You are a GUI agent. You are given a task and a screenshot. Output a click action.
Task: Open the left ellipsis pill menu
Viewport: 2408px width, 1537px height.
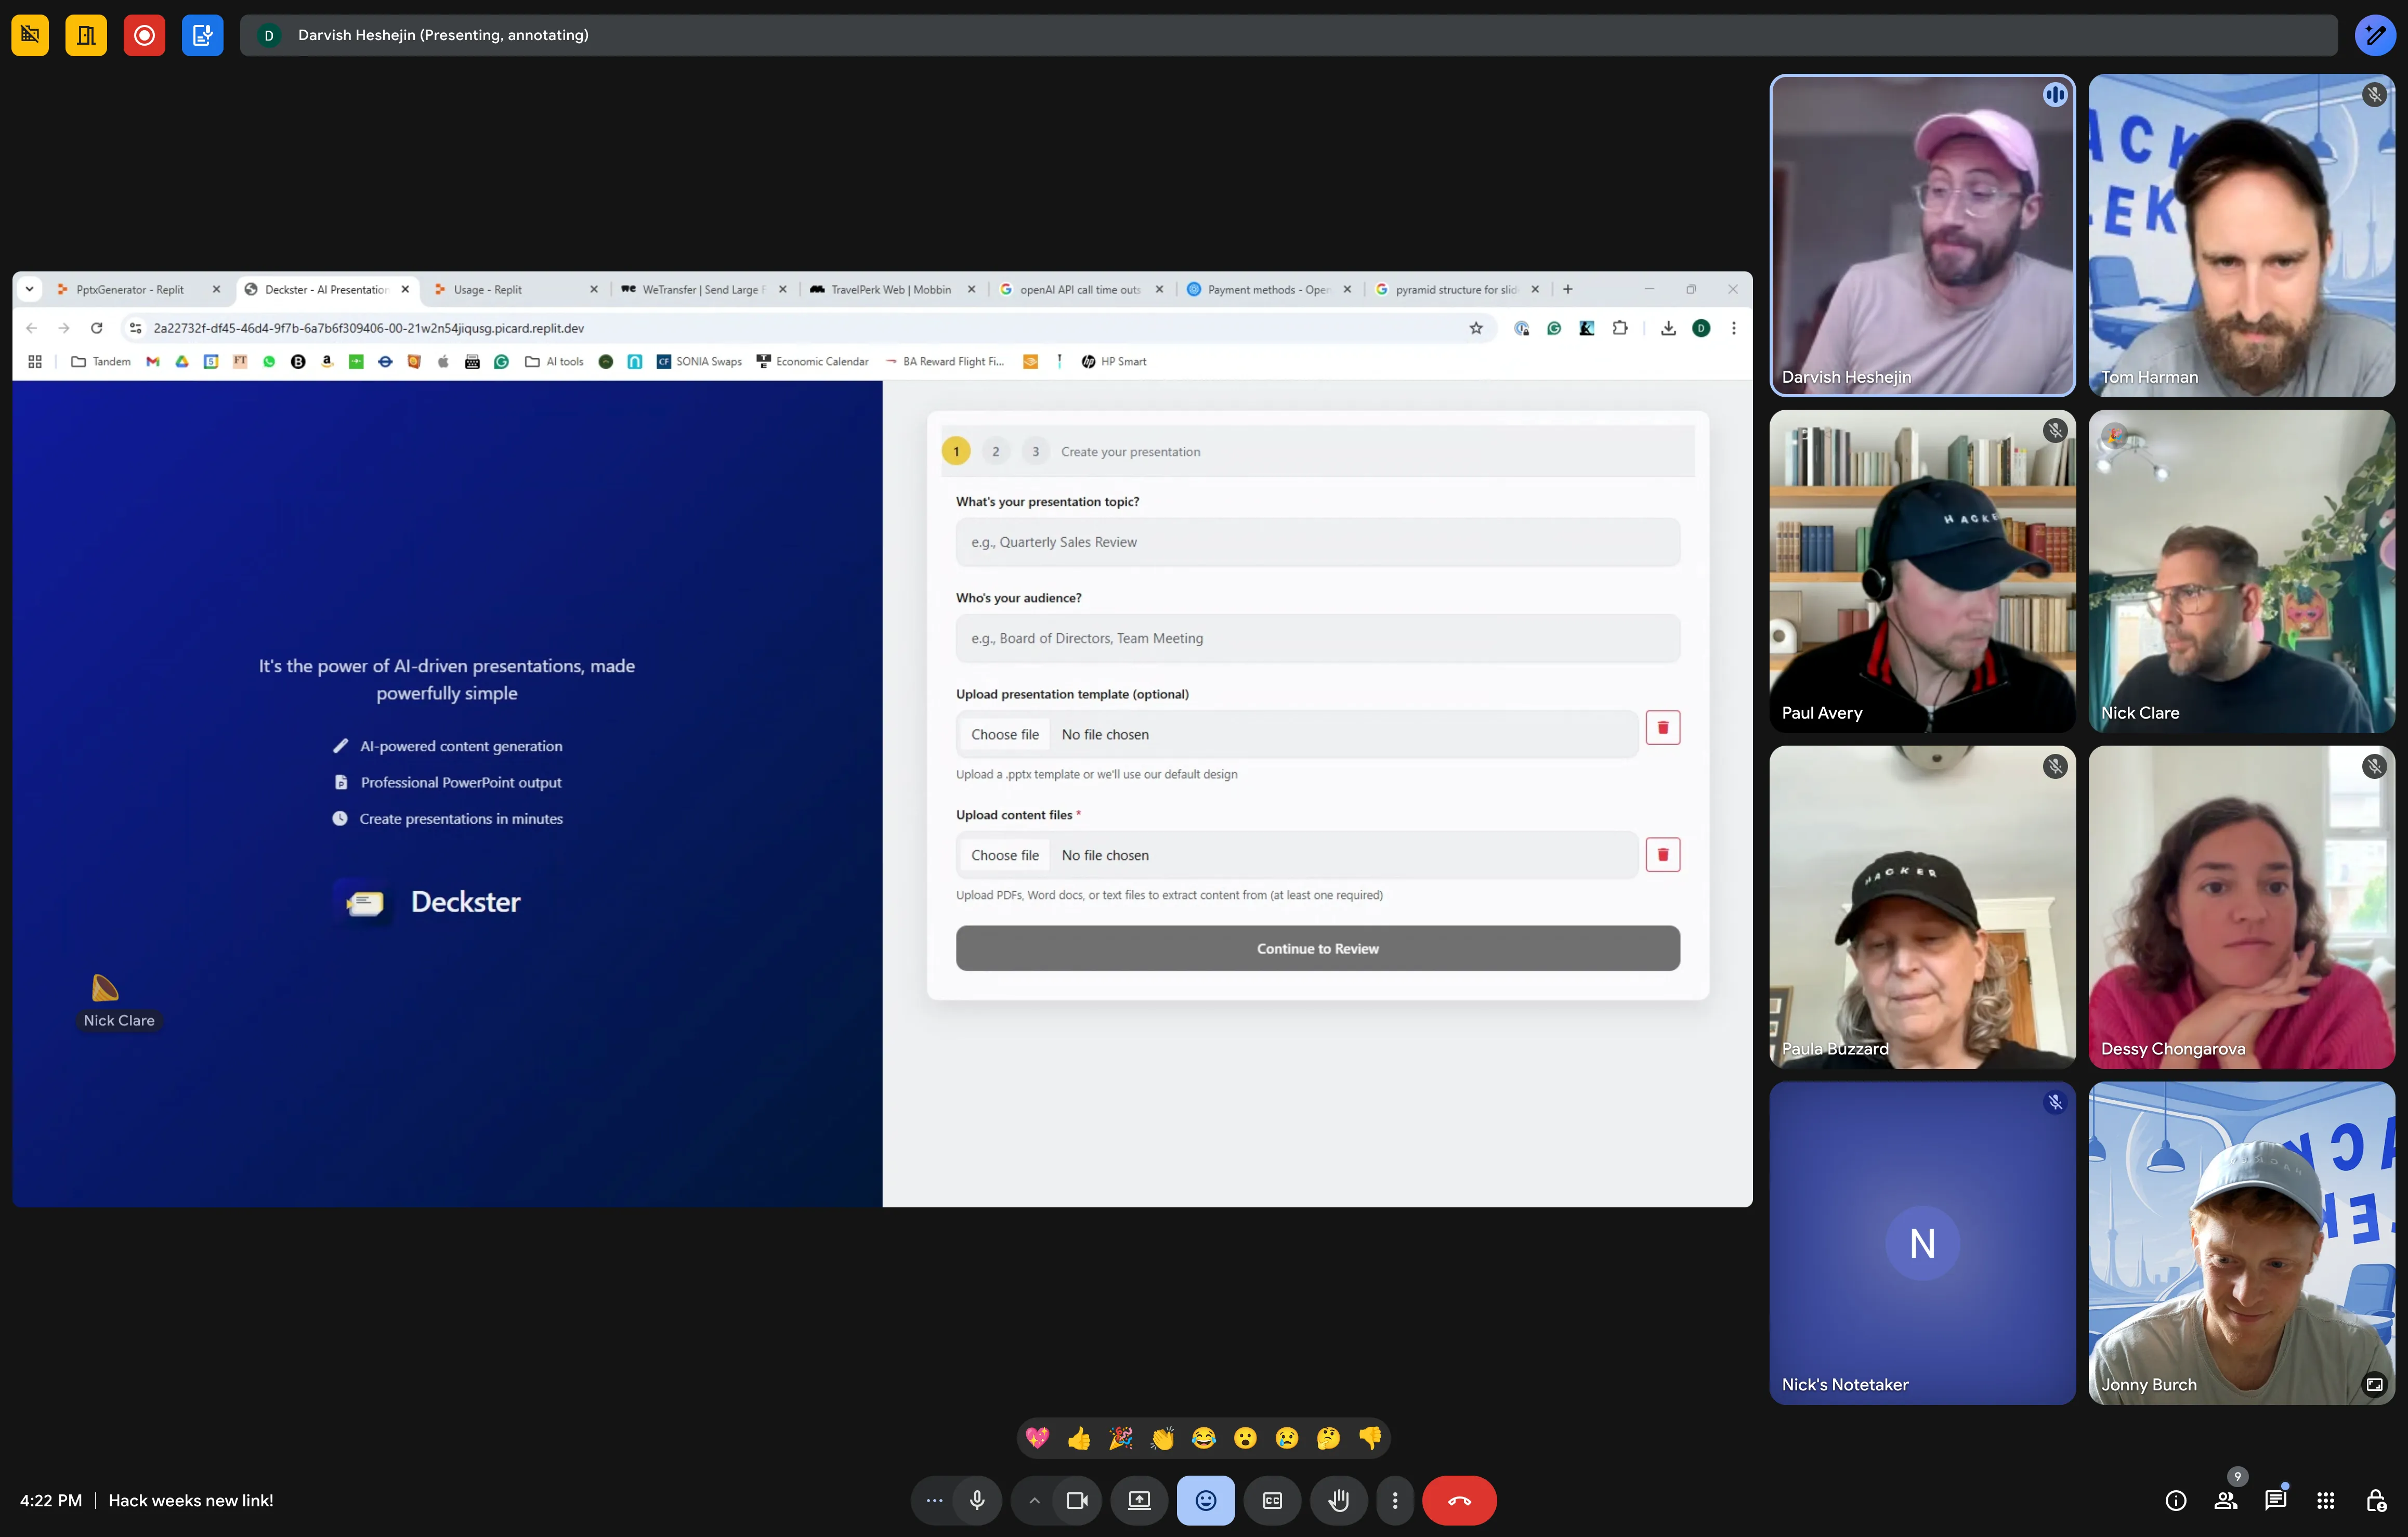[x=934, y=1500]
